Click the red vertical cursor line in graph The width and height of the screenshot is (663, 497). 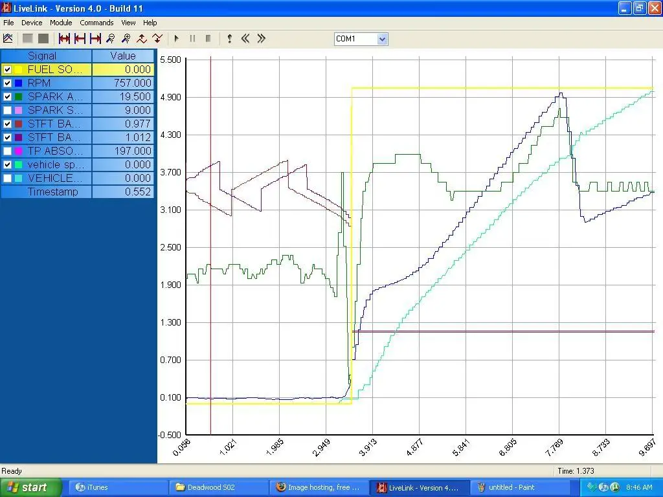point(210,245)
